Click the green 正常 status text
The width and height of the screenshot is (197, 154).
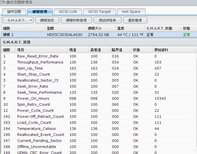coord(187,35)
